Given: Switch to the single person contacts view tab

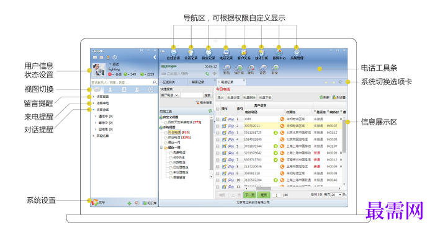Looking at the screenshot, I should pyautogui.click(x=110, y=89).
